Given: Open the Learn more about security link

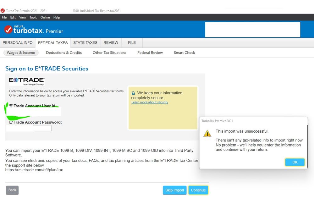Looking at the screenshot, I should pyautogui.click(x=150, y=102).
